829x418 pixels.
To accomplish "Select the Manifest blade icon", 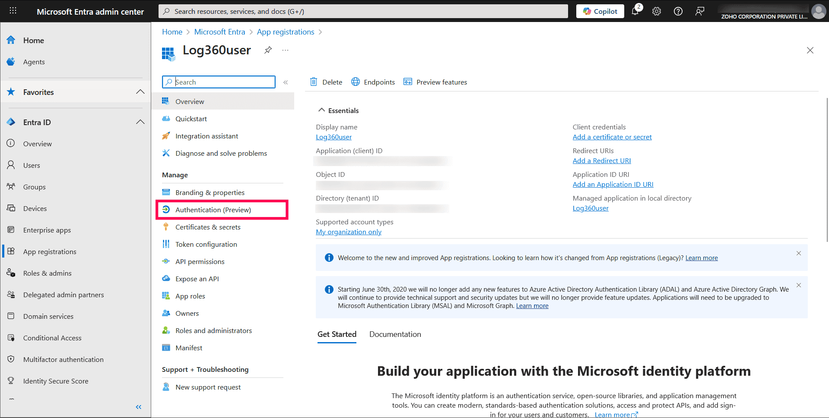I will point(166,348).
